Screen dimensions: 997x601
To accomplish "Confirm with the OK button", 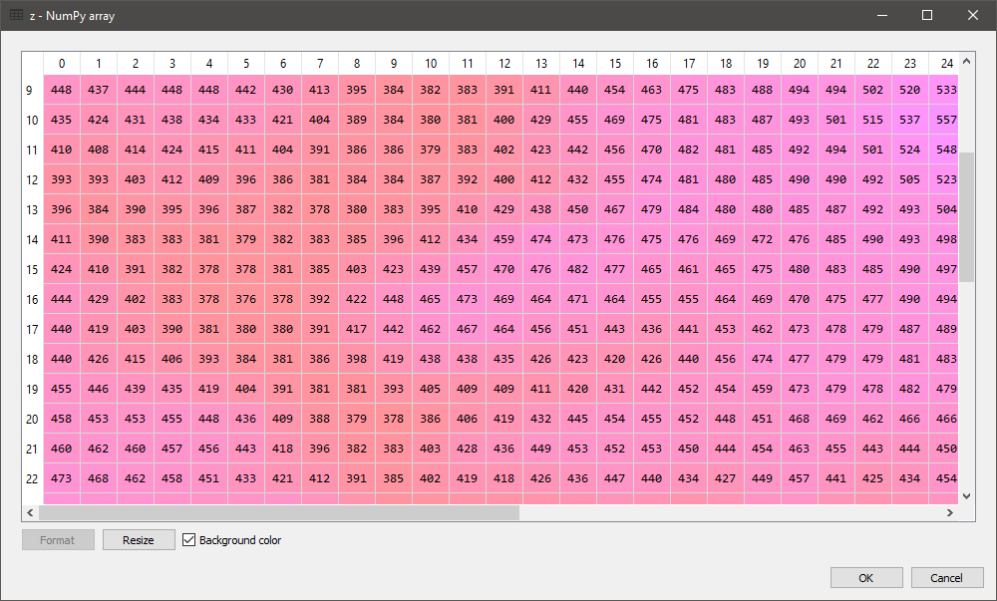I will pos(867,578).
